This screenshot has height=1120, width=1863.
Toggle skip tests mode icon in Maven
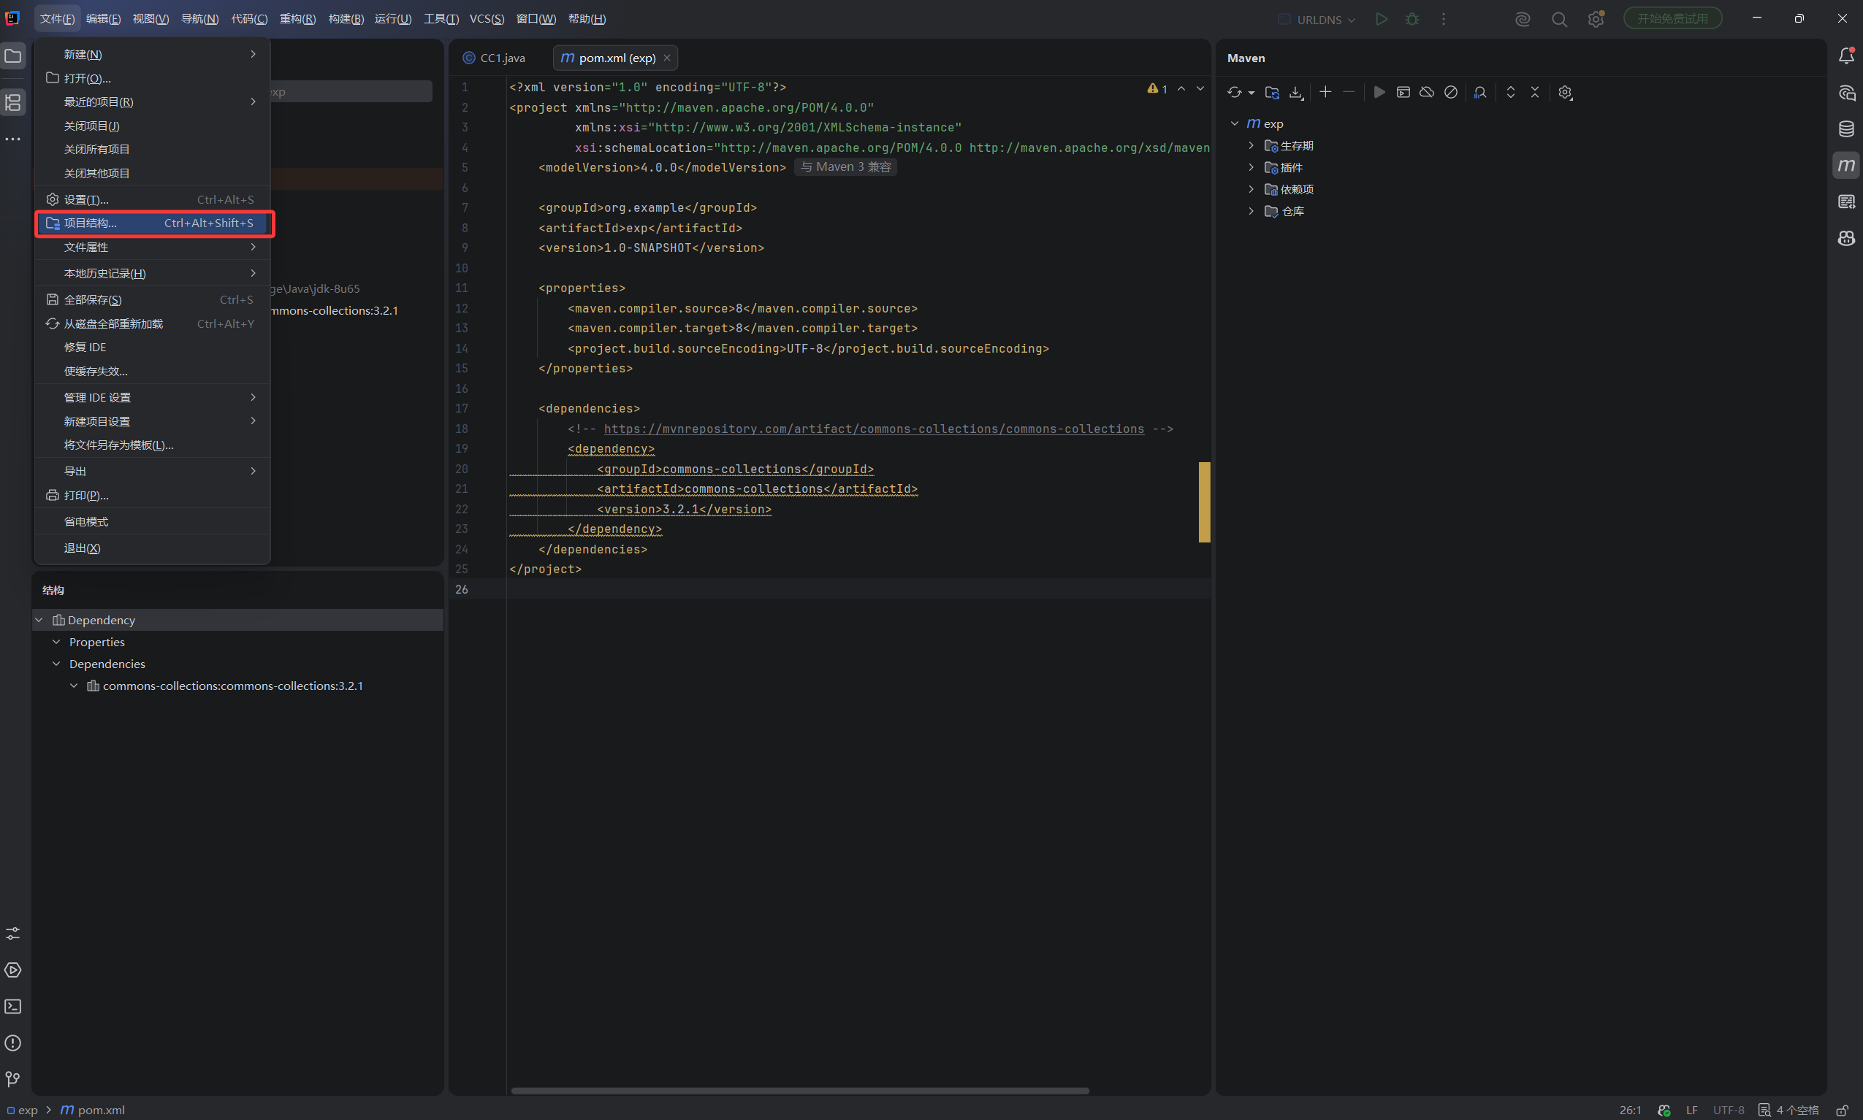point(1451,92)
